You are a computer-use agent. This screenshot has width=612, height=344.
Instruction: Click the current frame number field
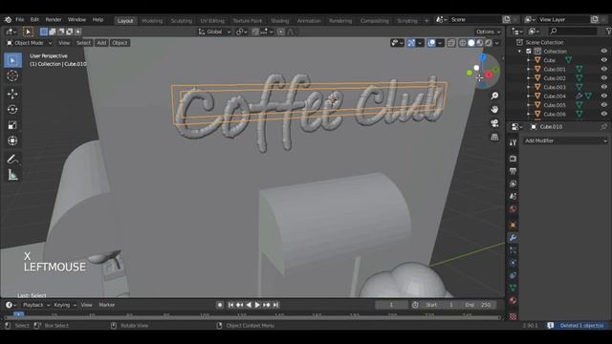391,305
